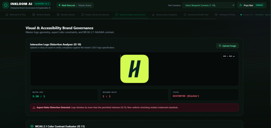
Task: Click the stack icon beside Review Queue
Action: pyautogui.click(x=58, y=15)
